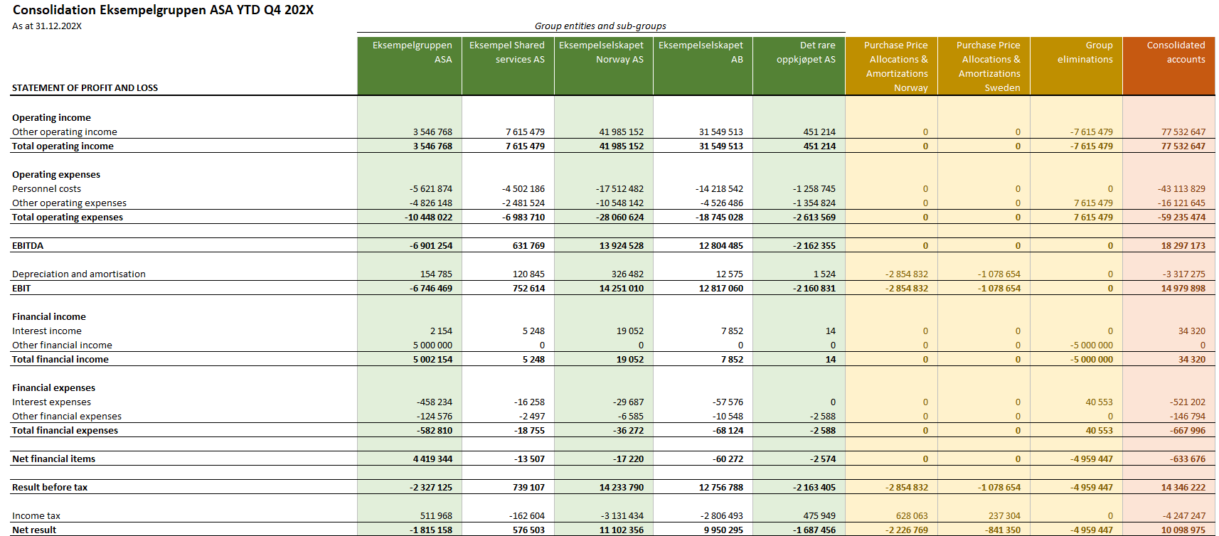
Task: Select the 'Other operating income' row label
Action: tap(64, 132)
